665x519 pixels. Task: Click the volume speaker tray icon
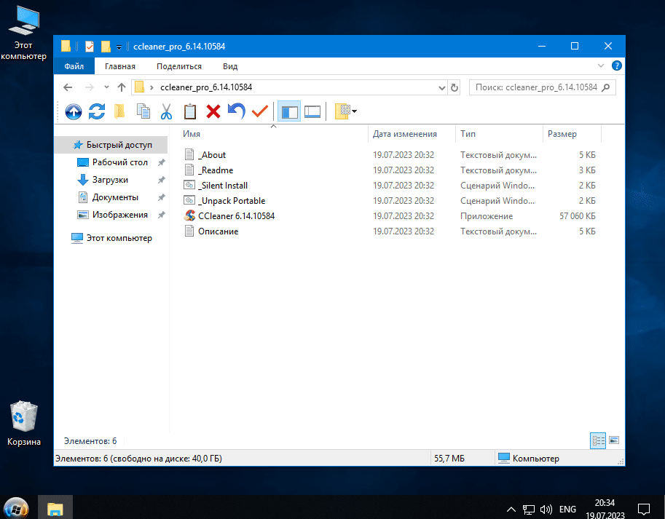(x=546, y=509)
